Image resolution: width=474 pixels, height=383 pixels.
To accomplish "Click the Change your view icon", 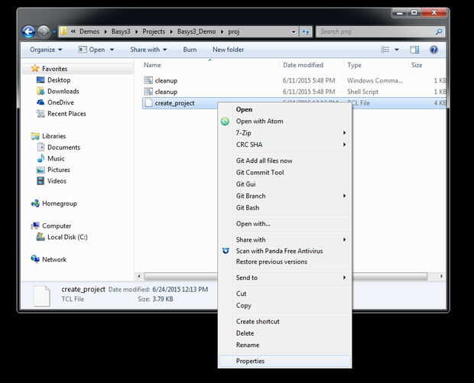I will (385, 50).
